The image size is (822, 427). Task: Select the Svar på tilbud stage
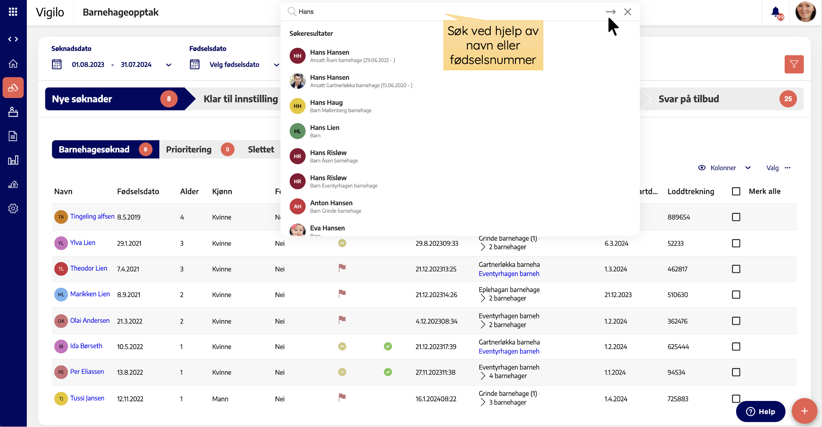722,99
